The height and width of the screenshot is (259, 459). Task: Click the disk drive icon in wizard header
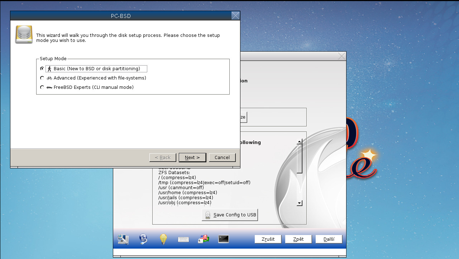(23, 34)
